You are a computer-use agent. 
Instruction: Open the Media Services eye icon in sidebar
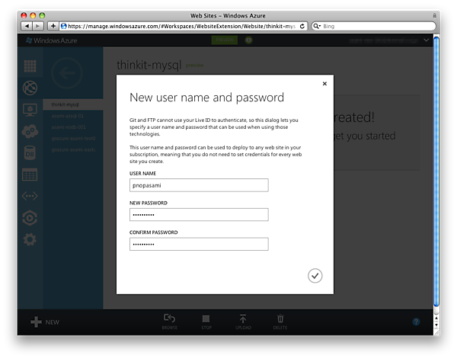pos(30,218)
